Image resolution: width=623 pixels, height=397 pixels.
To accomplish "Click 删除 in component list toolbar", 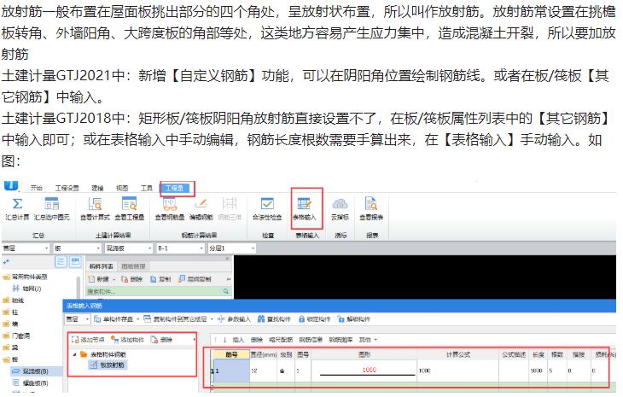I will [131, 279].
